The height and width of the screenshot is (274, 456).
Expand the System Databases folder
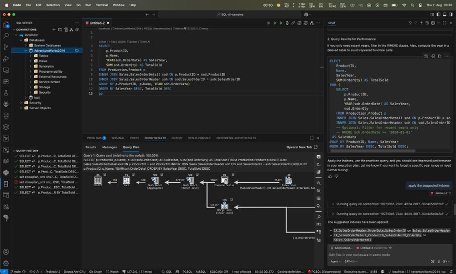(26, 45)
